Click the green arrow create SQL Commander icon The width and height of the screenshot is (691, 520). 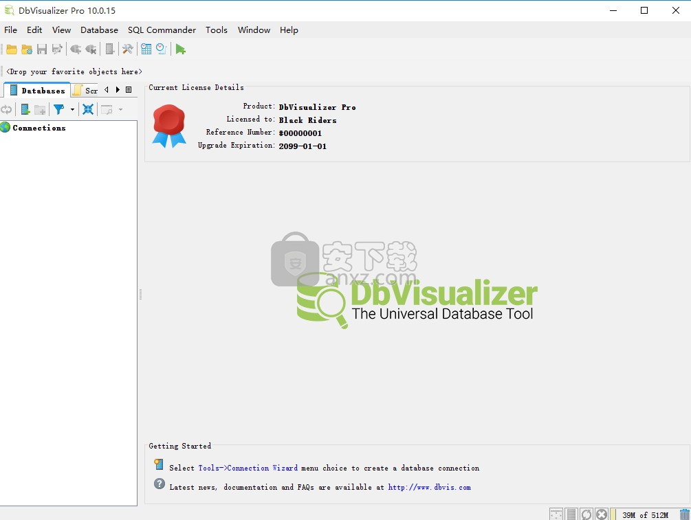180,49
